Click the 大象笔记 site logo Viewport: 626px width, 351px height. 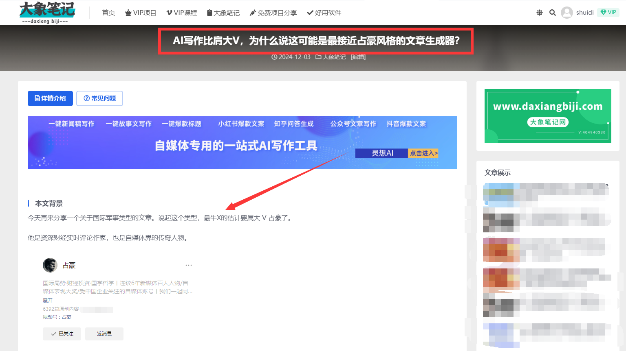(x=47, y=12)
